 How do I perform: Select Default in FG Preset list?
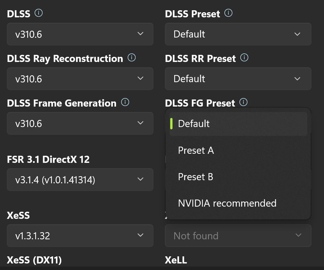(238, 124)
